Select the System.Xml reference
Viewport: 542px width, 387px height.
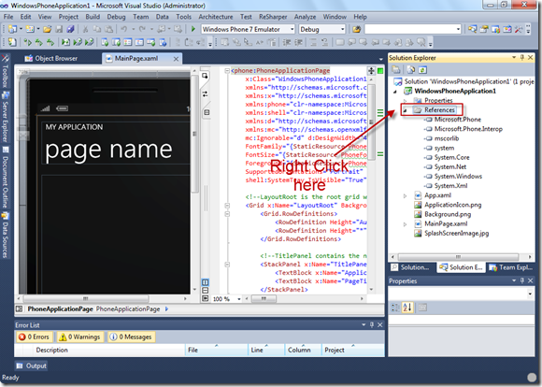(x=450, y=186)
